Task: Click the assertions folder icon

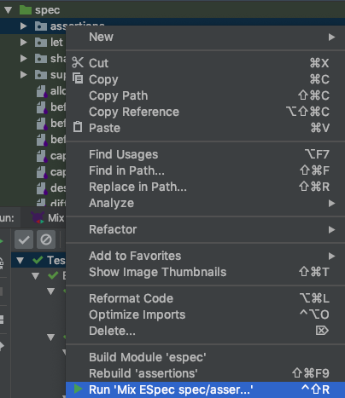Action: pos(41,26)
